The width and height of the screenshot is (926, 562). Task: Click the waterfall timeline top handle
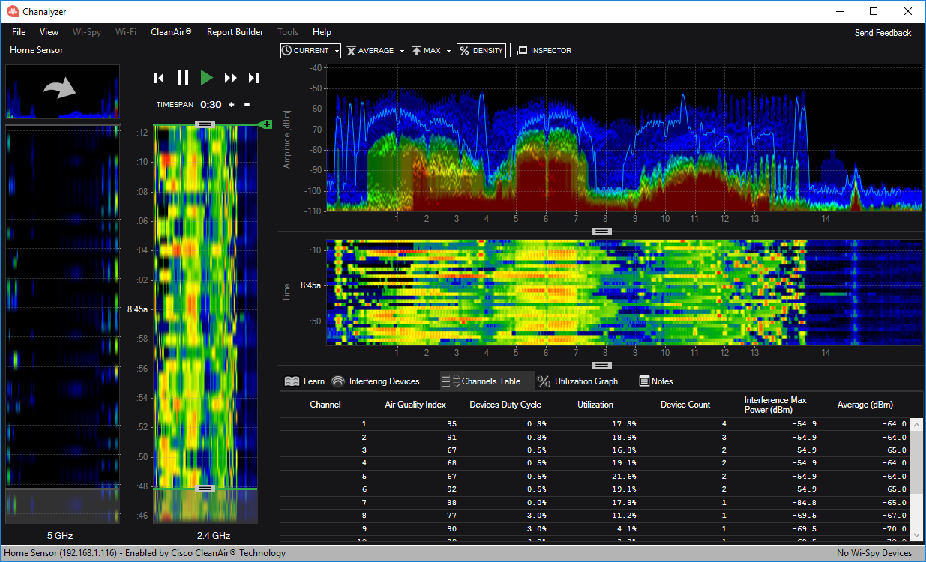pyautogui.click(x=205, y=124)
